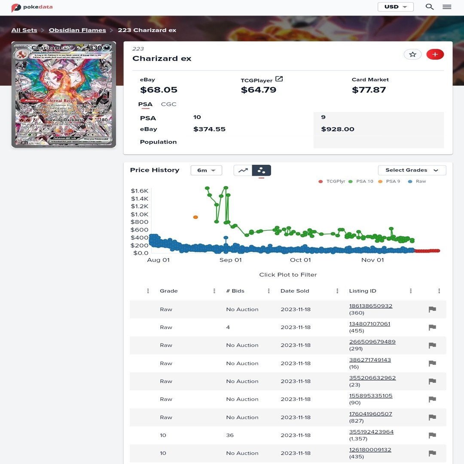Flag listing 386271749143

click(x=432, y=363)
